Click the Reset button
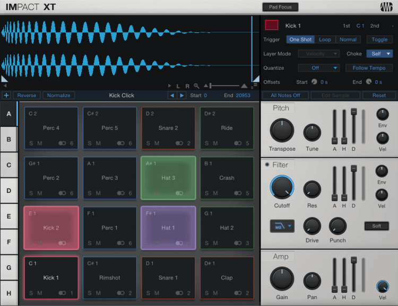 (379, 95)
